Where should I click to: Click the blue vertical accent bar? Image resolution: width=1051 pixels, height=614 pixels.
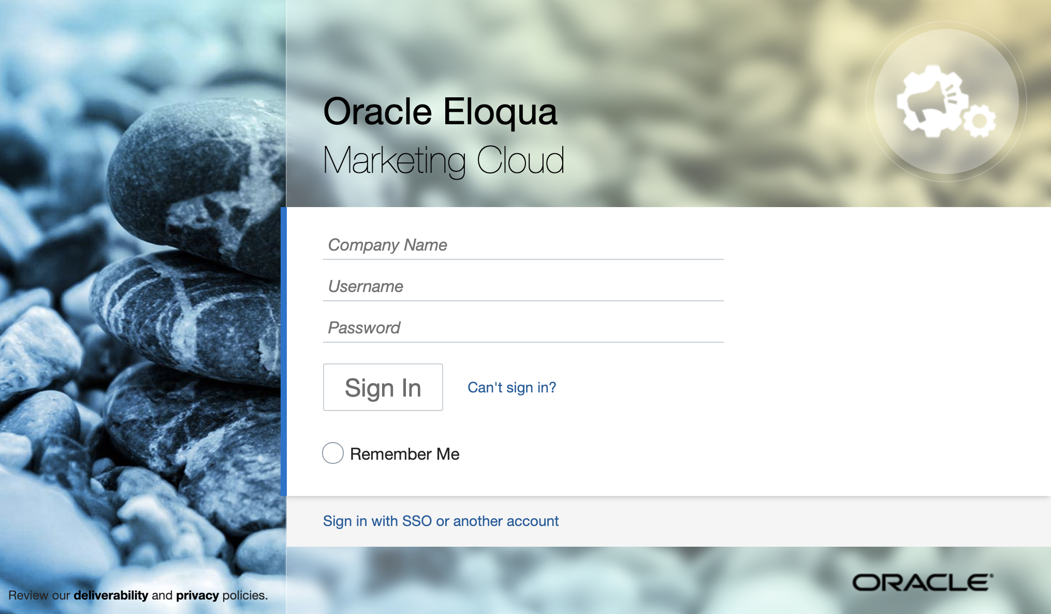[283, 351]
